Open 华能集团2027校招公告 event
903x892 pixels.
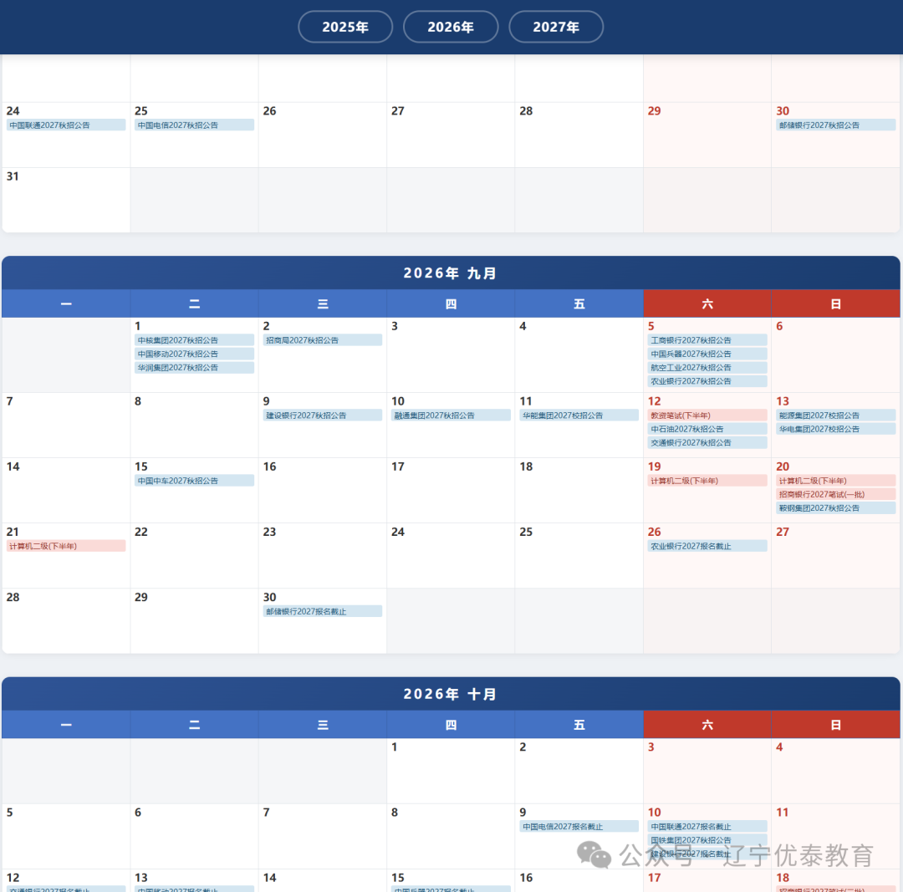click(579, 415)
